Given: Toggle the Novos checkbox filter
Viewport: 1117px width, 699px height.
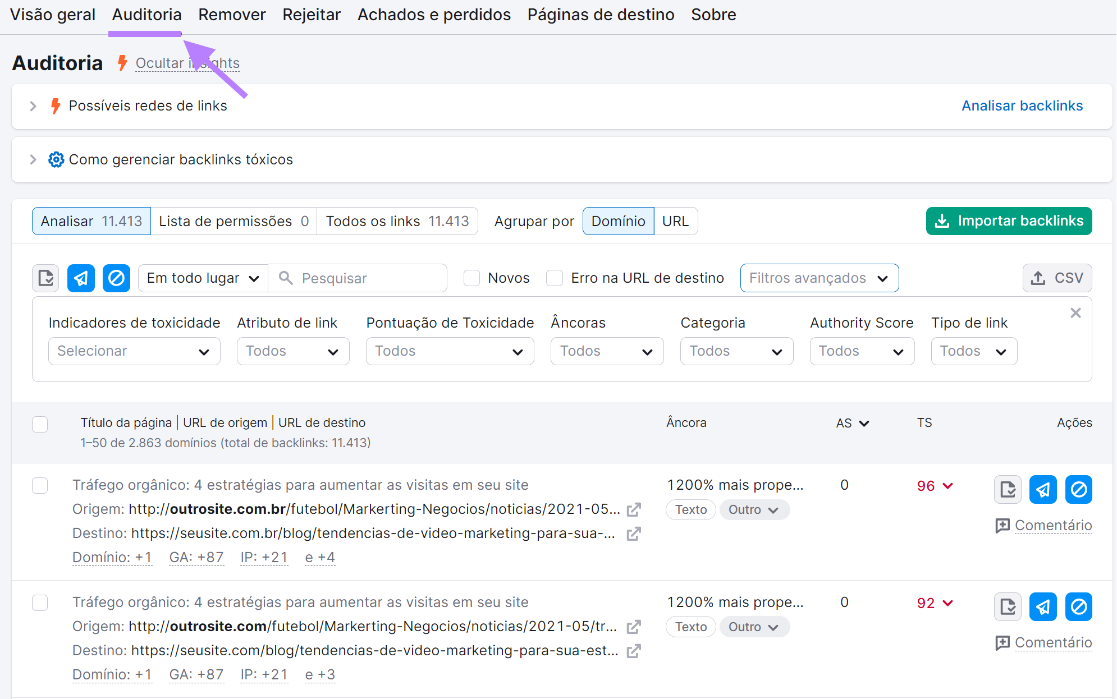Looking at the screenshot, I should click(x=470, y=278).
